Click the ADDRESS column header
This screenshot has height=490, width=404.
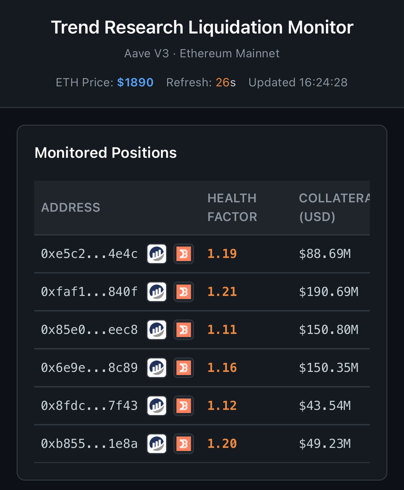[x=71, y=208]
